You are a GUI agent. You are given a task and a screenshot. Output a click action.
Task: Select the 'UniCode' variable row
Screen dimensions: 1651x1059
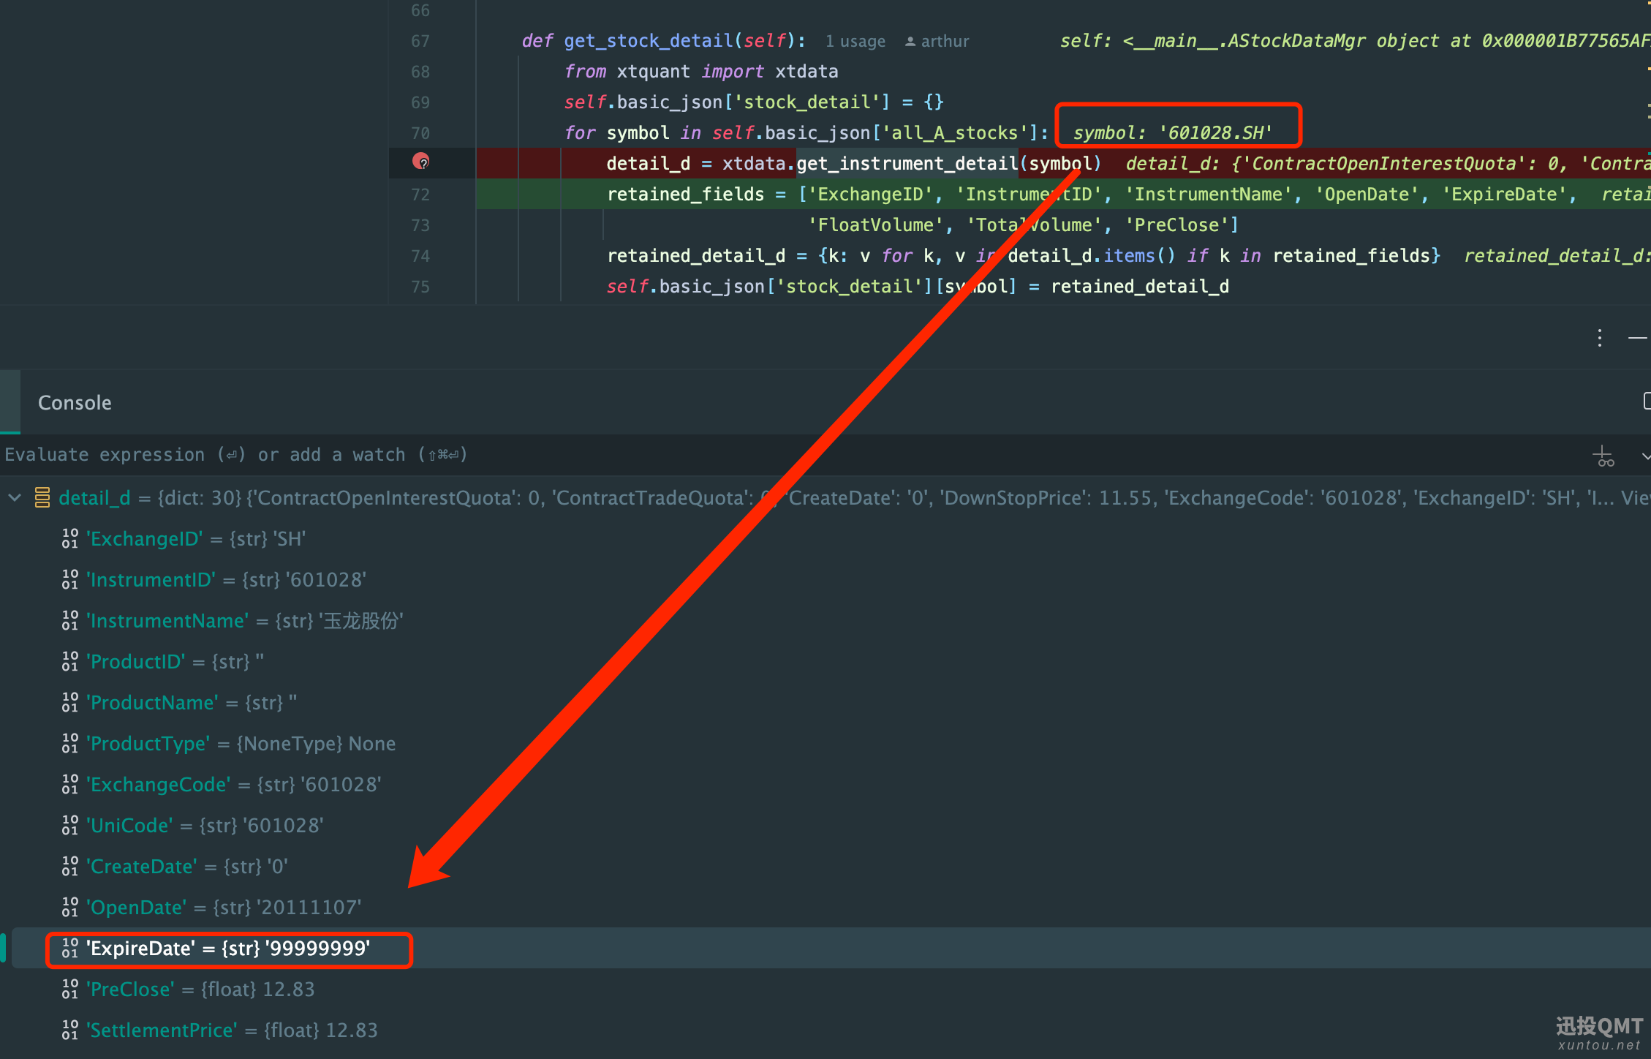click(x=831, y=826)
